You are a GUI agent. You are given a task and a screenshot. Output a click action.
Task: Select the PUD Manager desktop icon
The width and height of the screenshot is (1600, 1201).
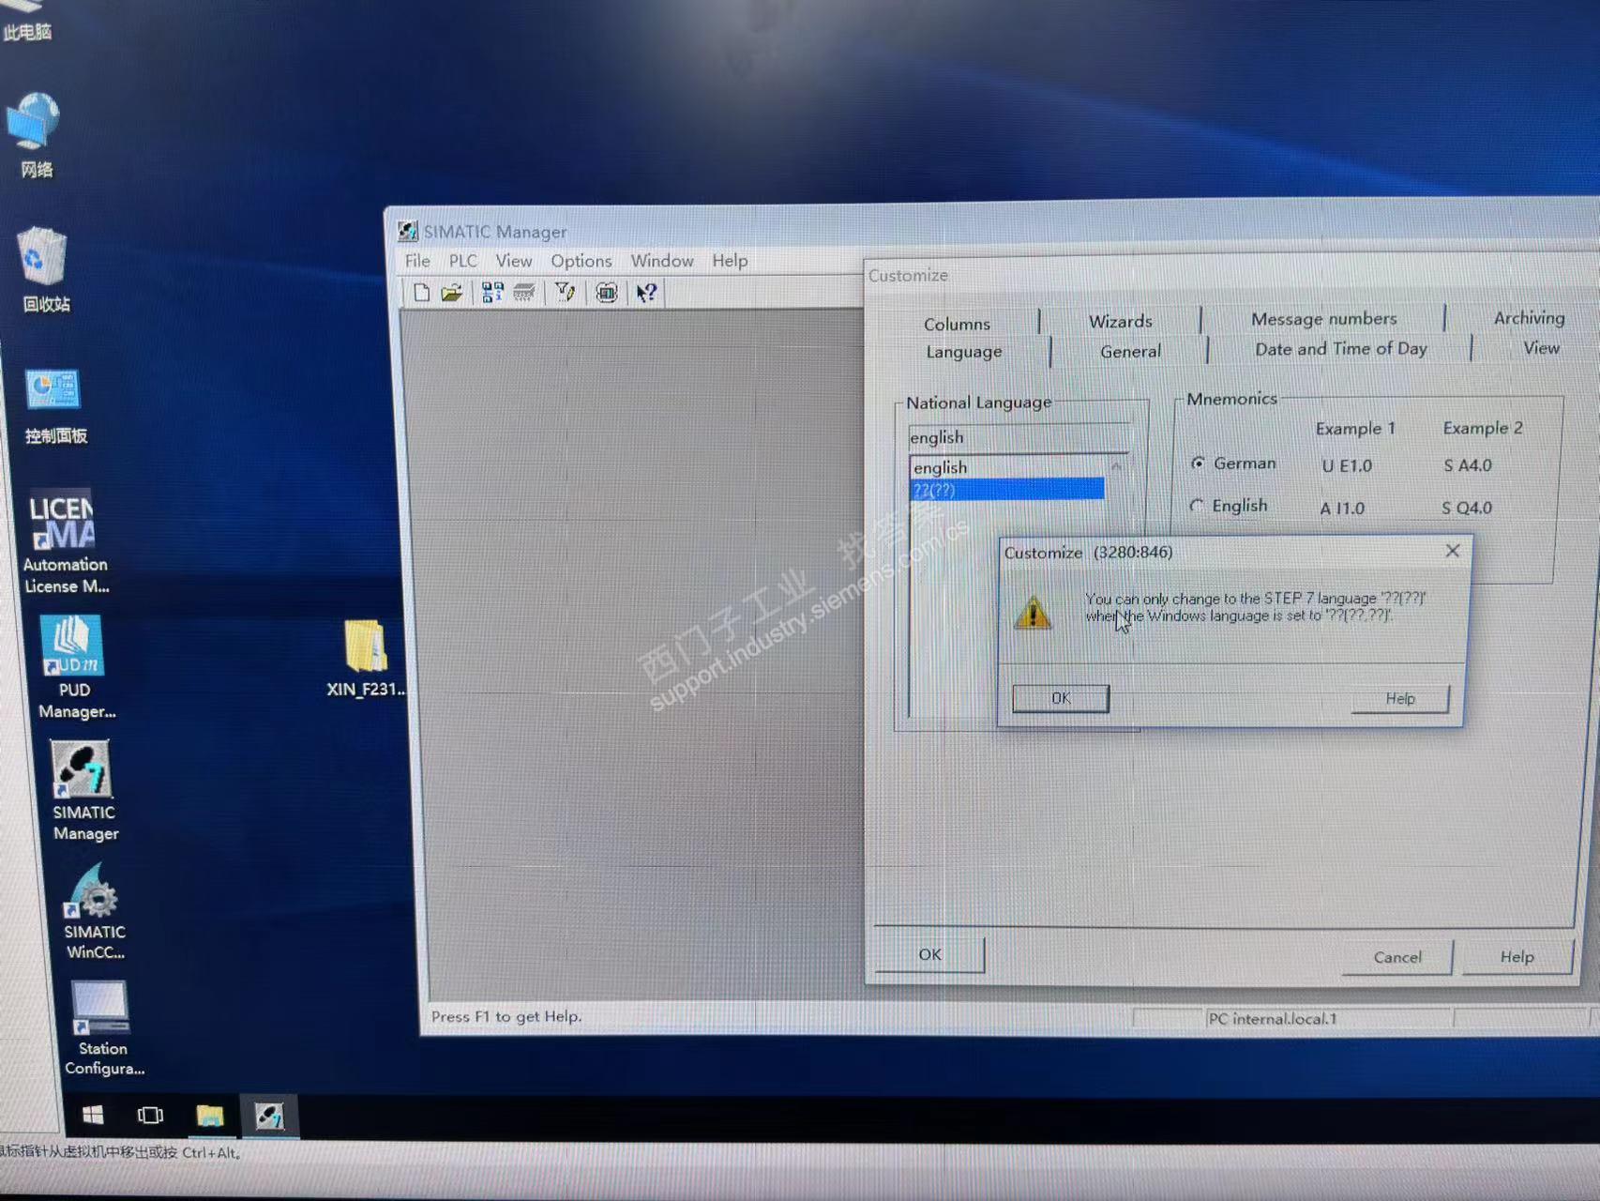click(75, 667)
